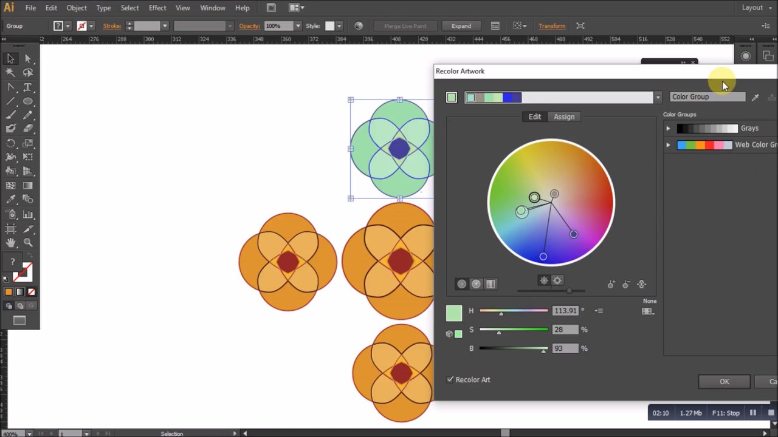Open the swatch library limit dropdown

coord(648,311)
